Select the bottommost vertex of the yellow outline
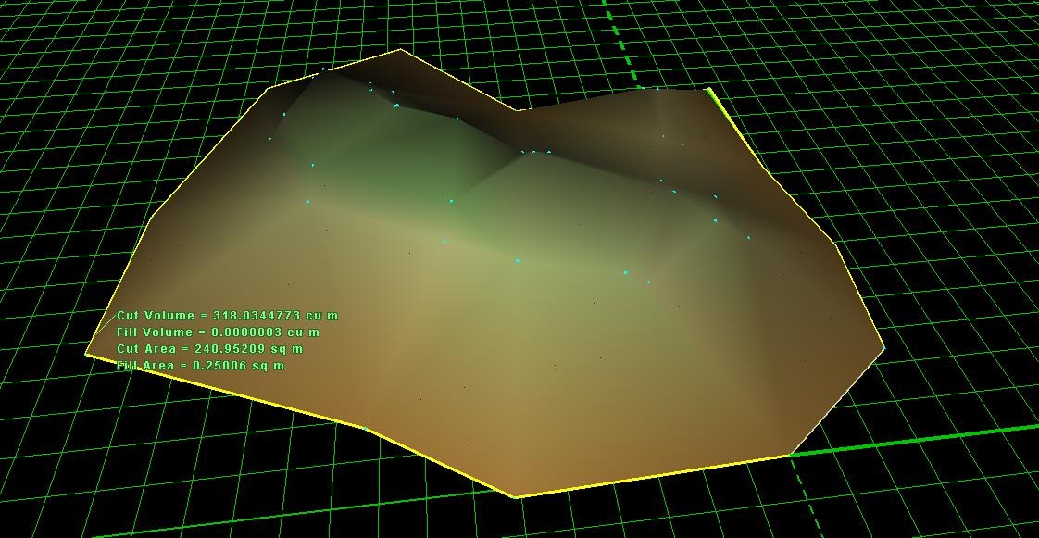Image resolution: width=1039 pixels, height=538 pixels. [x=516, y=497]
